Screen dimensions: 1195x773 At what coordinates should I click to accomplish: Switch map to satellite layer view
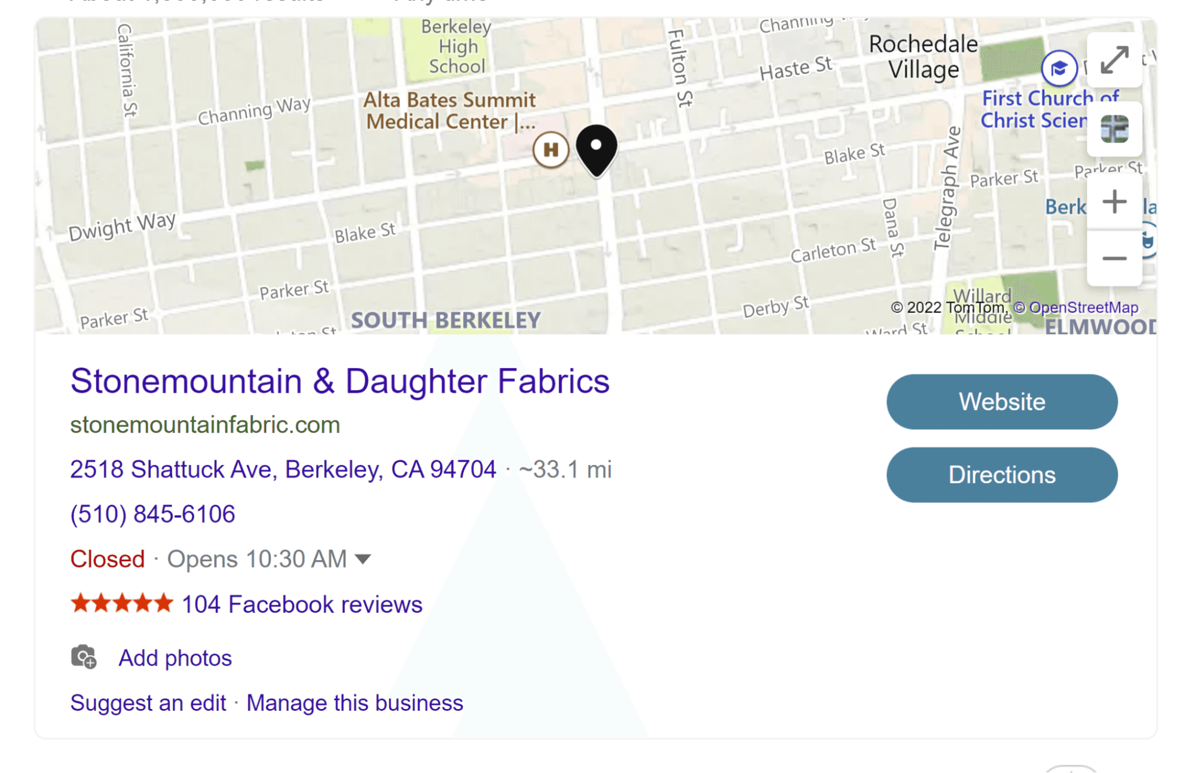pyautogui.click(x=1114, y=129)
